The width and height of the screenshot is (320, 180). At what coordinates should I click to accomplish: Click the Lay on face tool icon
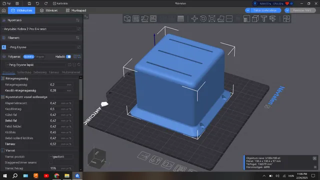coord(220,19)
